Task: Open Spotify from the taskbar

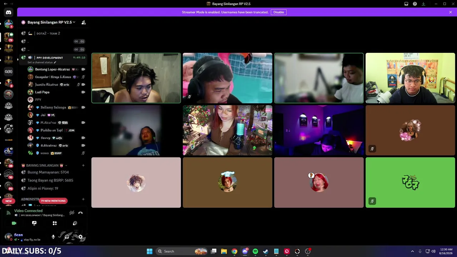Action: 255,251
